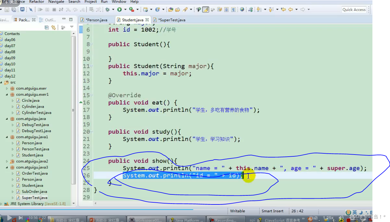
Task: Toggle Block Selection Mode icon
Action: point(226,10)
